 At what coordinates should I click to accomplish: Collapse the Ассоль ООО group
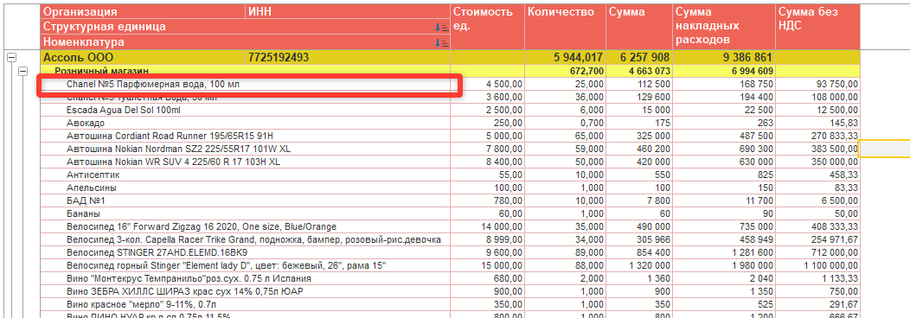pyautogui.click(x=11, y=57)
